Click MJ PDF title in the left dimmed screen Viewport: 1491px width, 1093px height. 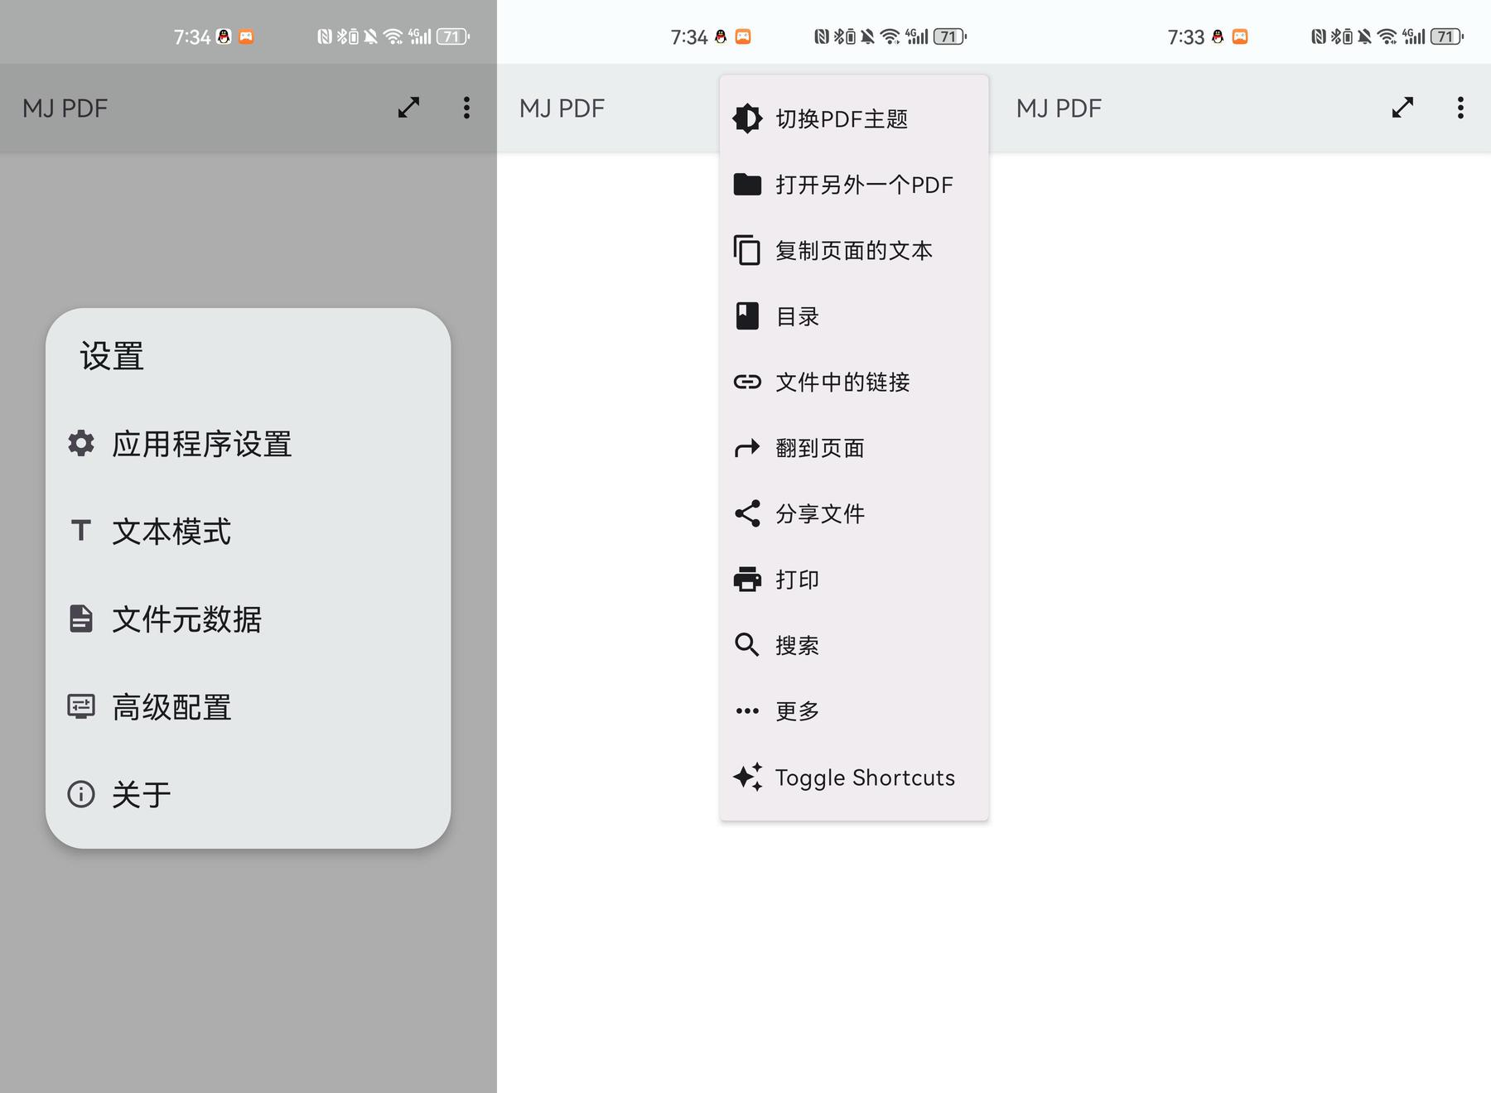pyautogui.click(x=65, y=108)
